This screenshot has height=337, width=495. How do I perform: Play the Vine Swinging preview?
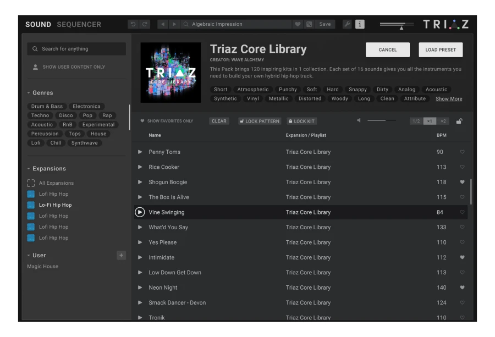[140, 212]
